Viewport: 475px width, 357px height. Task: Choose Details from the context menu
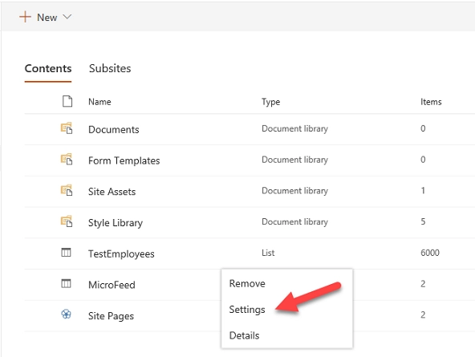tap(244, 335)
